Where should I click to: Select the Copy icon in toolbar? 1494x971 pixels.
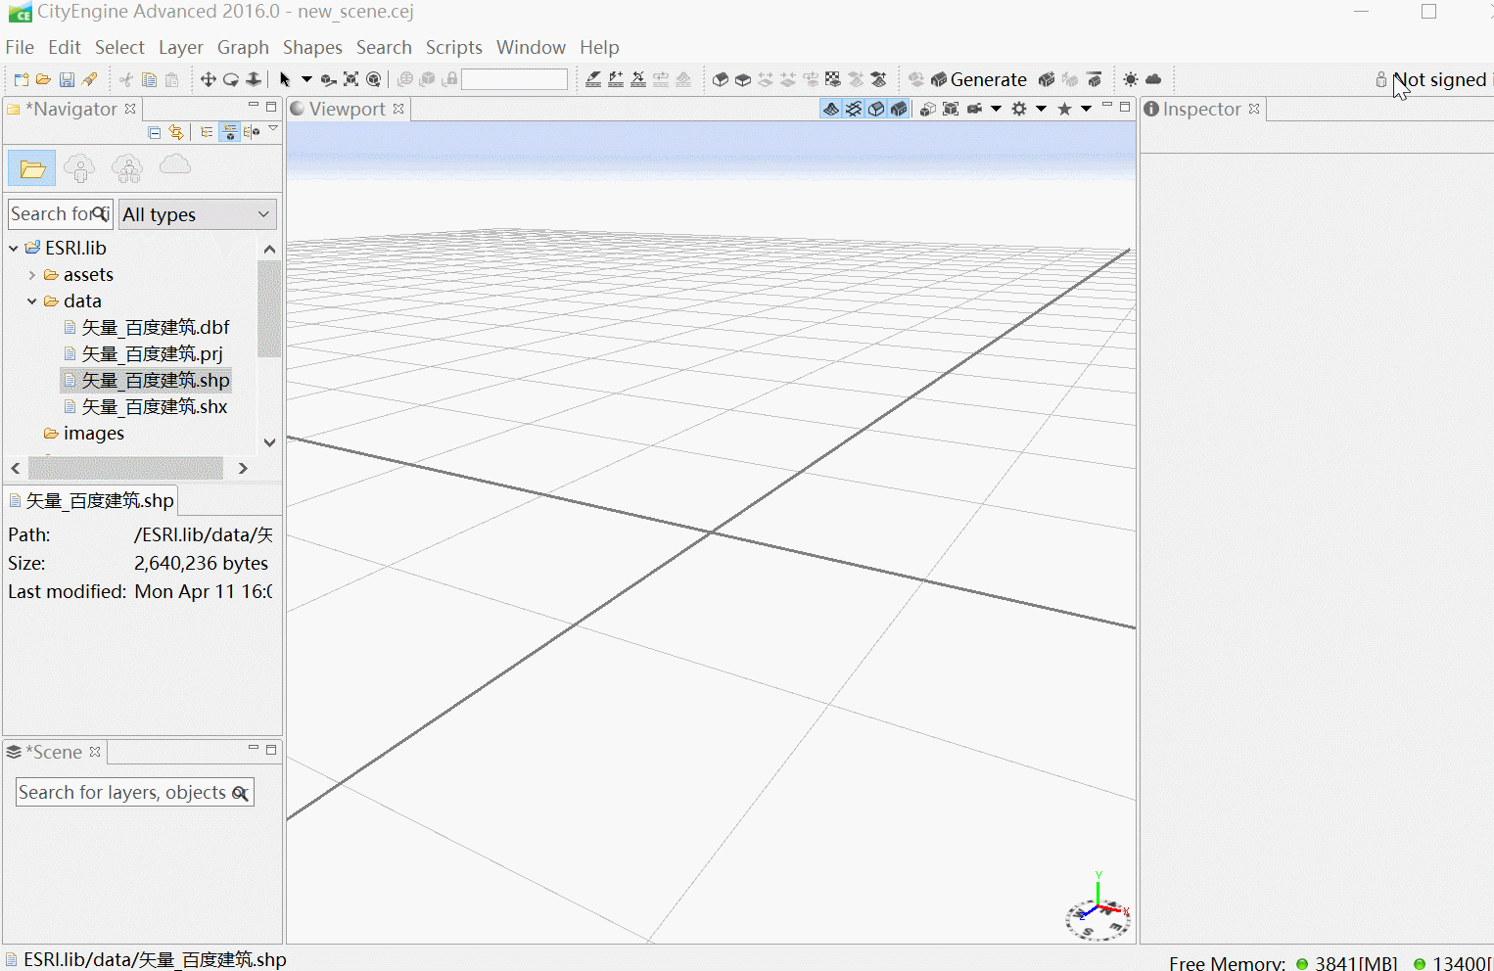pos(148,79)
